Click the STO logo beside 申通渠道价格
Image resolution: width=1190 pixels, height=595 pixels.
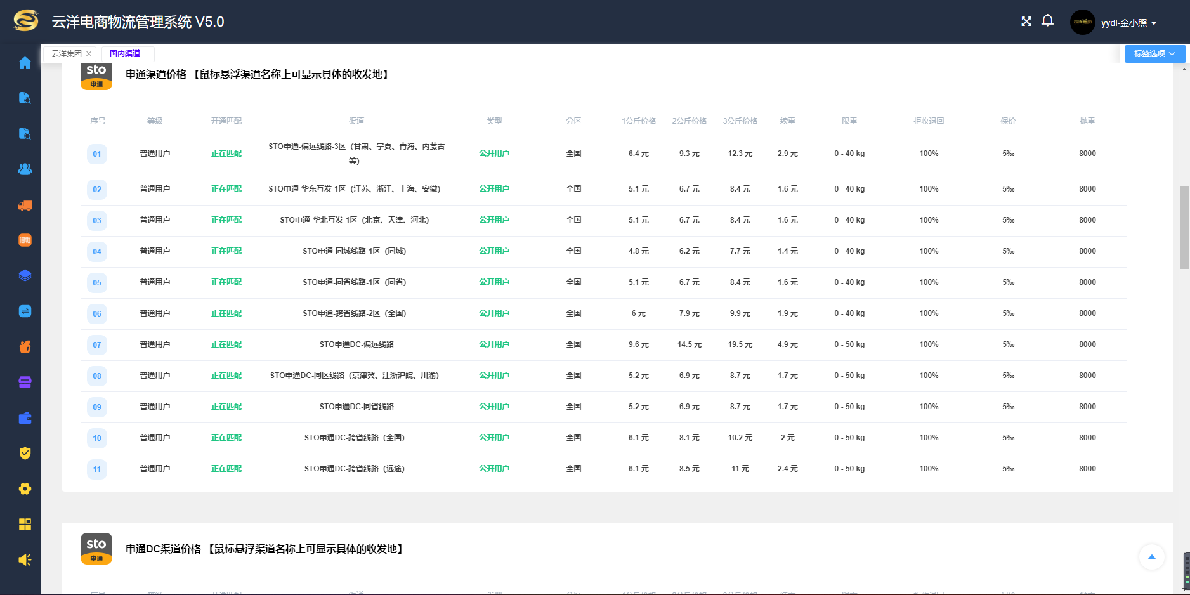click(96, 75)
